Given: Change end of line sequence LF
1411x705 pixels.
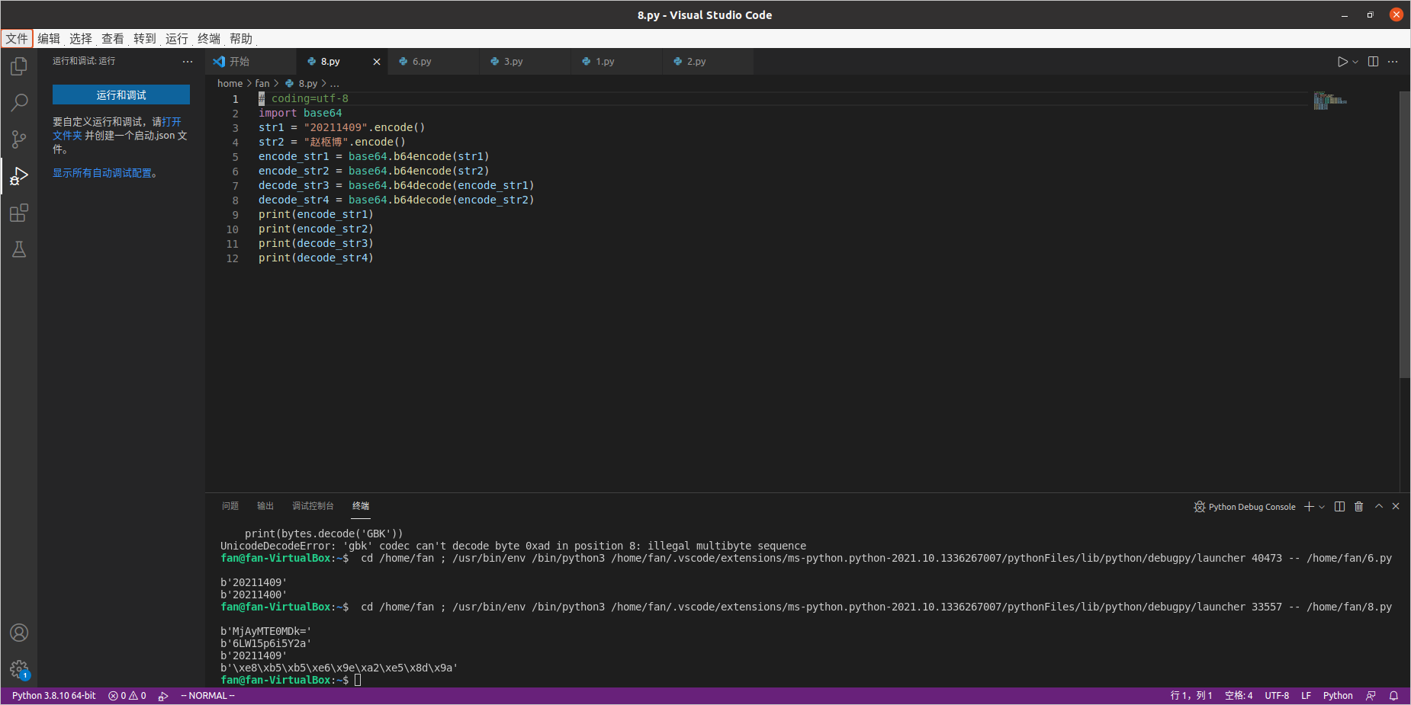Looking at the screenshot, I should (x=1306, y=696).
